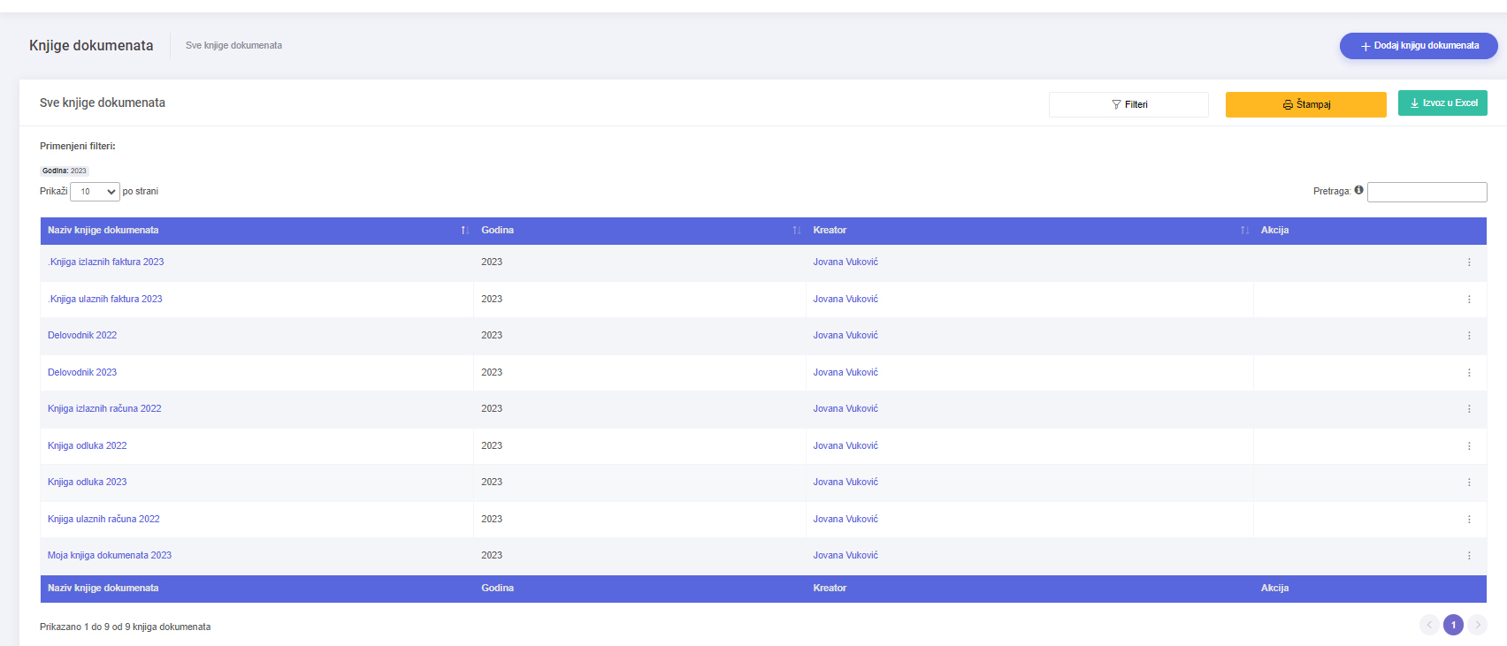Screen dimensions: 1507x646
Task: Click the Godina: 2023 filter tag
Action: pyautogui.click(x=65, y=171)
